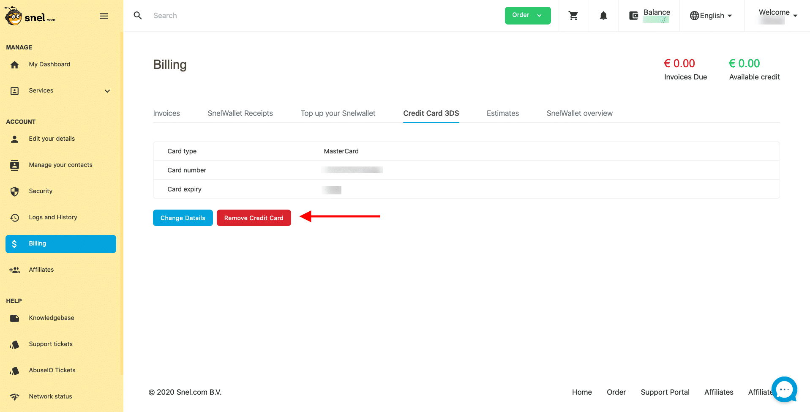Viewport: 810px width, 412px height.
Task: Click the home icon beside My Dashboard
Action: click(15, 65)
